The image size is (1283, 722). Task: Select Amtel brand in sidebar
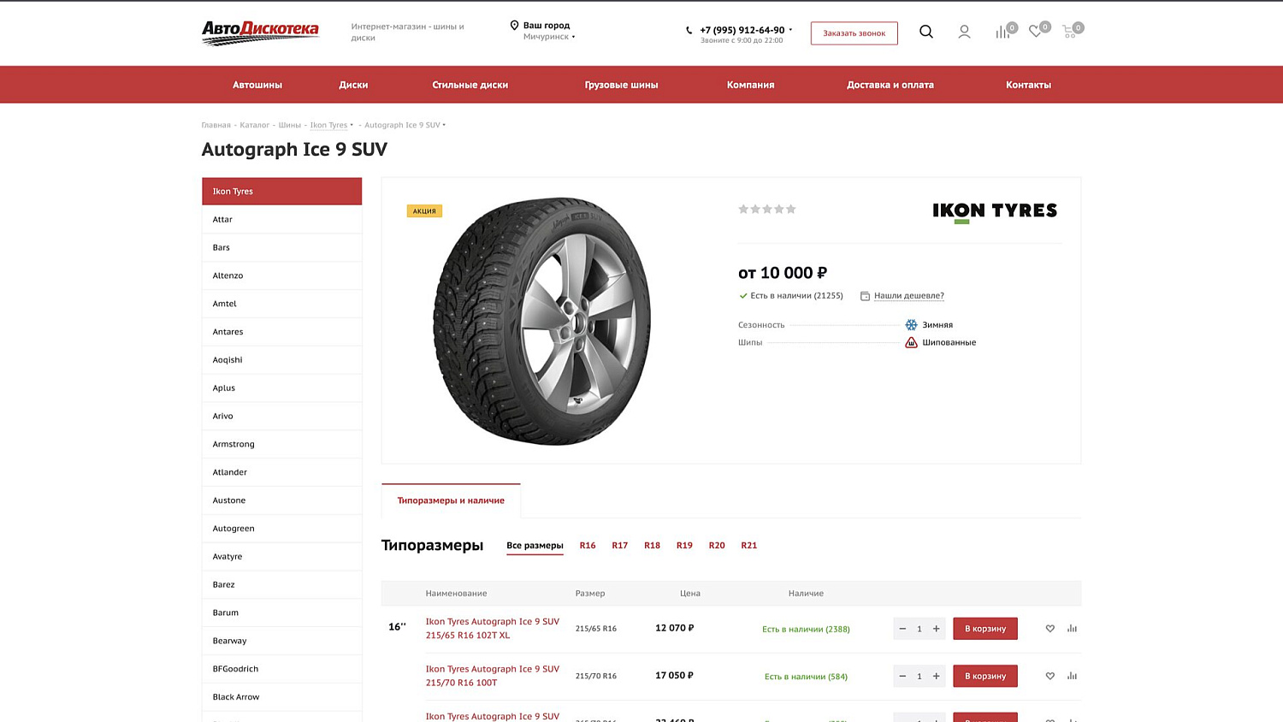(x=282, y=304)
